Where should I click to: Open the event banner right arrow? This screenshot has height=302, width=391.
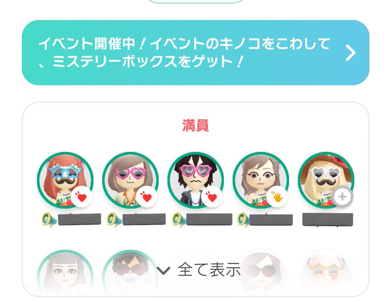point(351,53)
